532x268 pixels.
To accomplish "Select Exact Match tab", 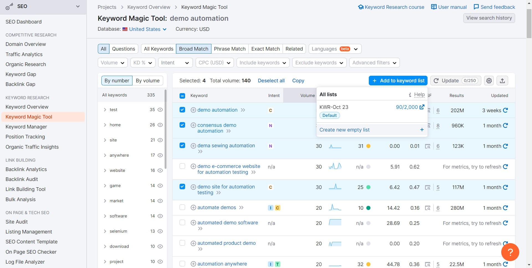I will click(265, 49).
